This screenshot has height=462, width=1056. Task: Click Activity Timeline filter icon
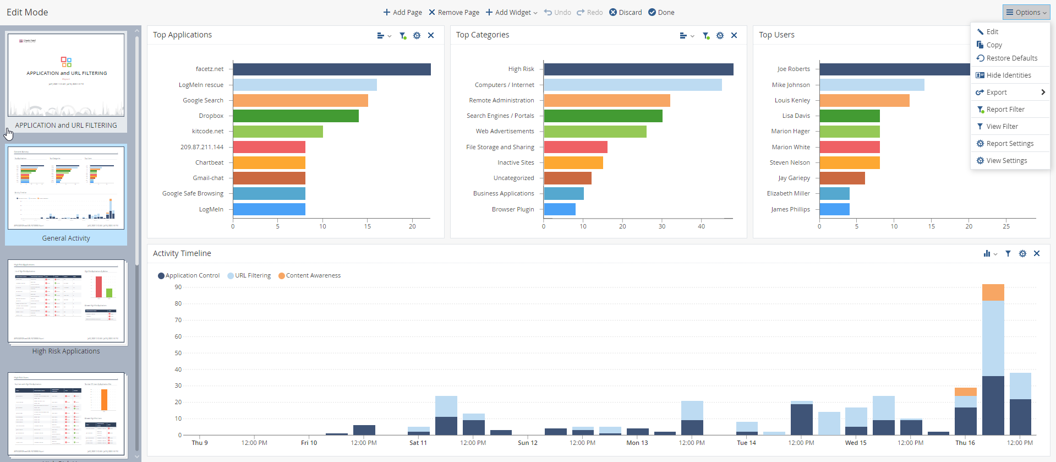(x=1008, y=254)
